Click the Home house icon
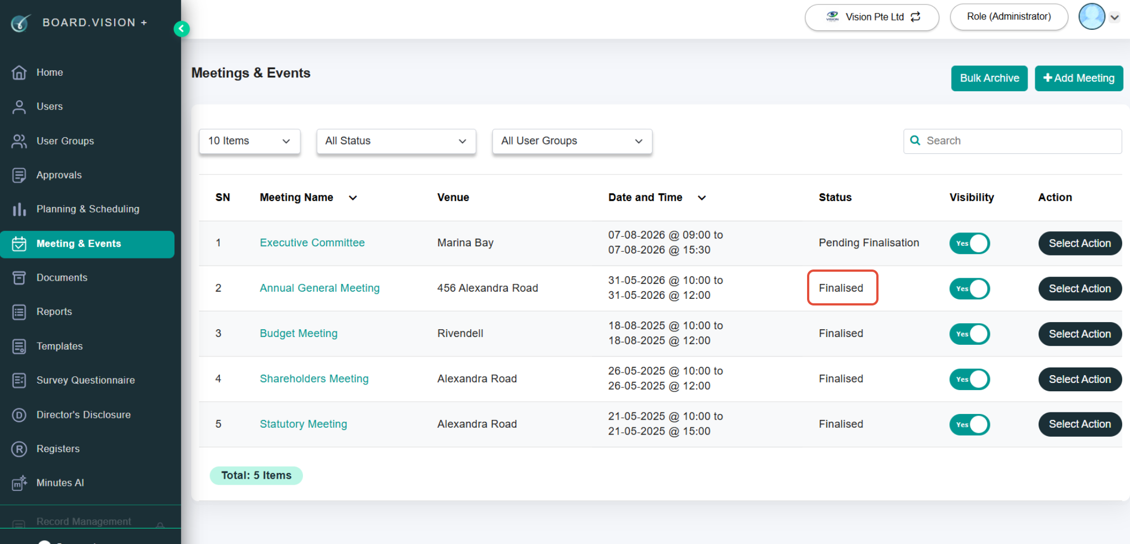Screen dimensions: 1130x544 (19, 72)
